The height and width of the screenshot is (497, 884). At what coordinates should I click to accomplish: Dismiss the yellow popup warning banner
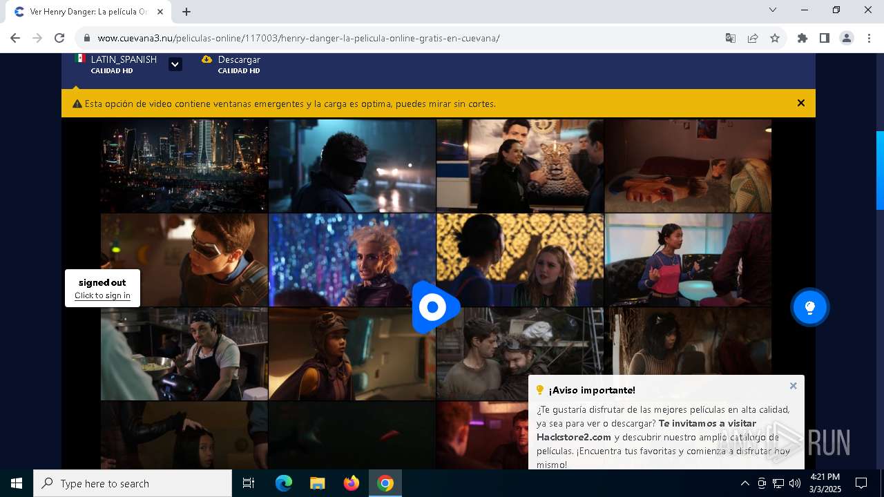click(x=801, y=103)
